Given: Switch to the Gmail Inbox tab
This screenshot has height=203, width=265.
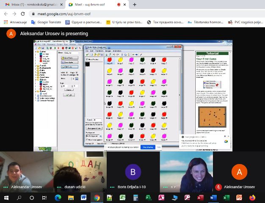Looking at the screenshot, I should [x=34, y=5].
